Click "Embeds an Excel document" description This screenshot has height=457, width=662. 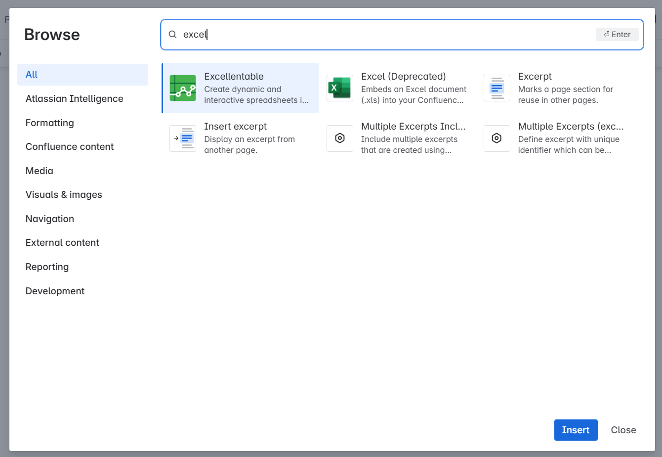(x=414, y=94)
